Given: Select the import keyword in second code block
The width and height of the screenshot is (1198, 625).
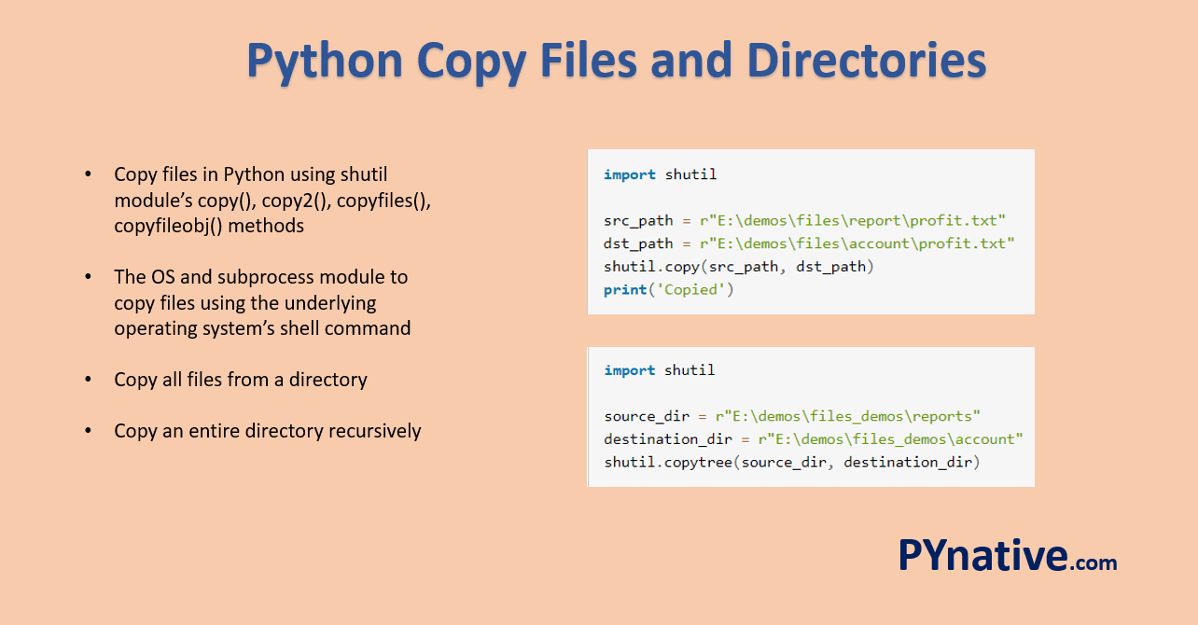Looking at the screenshot, I should [x=629, y=369].
